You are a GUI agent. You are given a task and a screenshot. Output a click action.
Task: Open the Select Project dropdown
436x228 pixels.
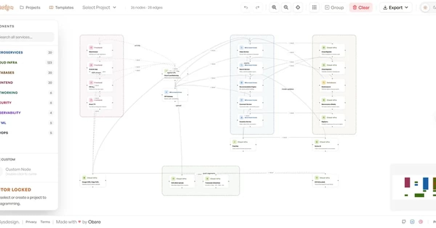99,7
